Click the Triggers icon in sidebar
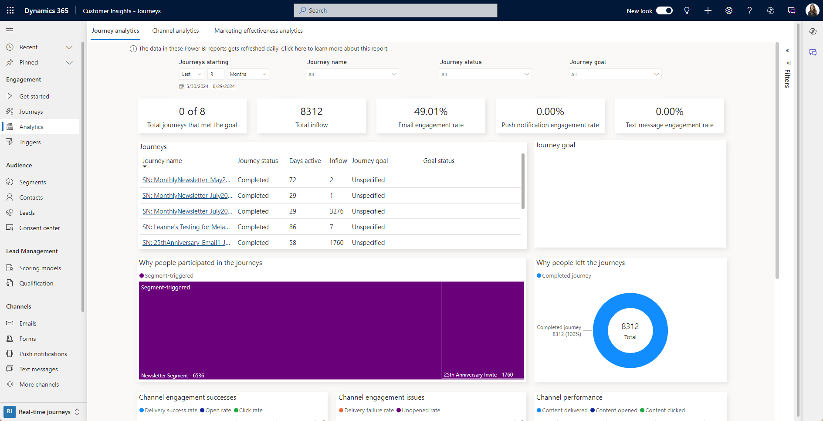Screen dimensions: 823x421 coord(10,142)
